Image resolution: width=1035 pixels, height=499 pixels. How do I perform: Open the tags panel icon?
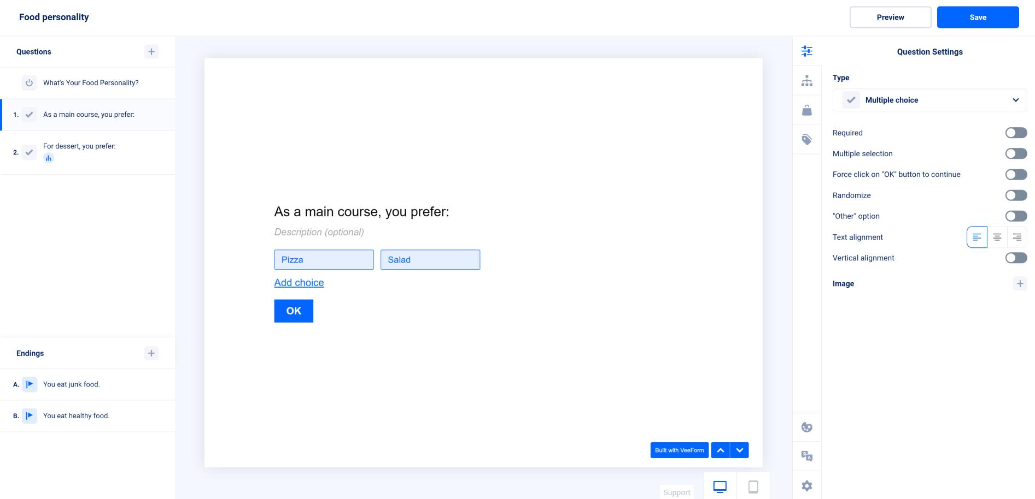pos(807,140)
